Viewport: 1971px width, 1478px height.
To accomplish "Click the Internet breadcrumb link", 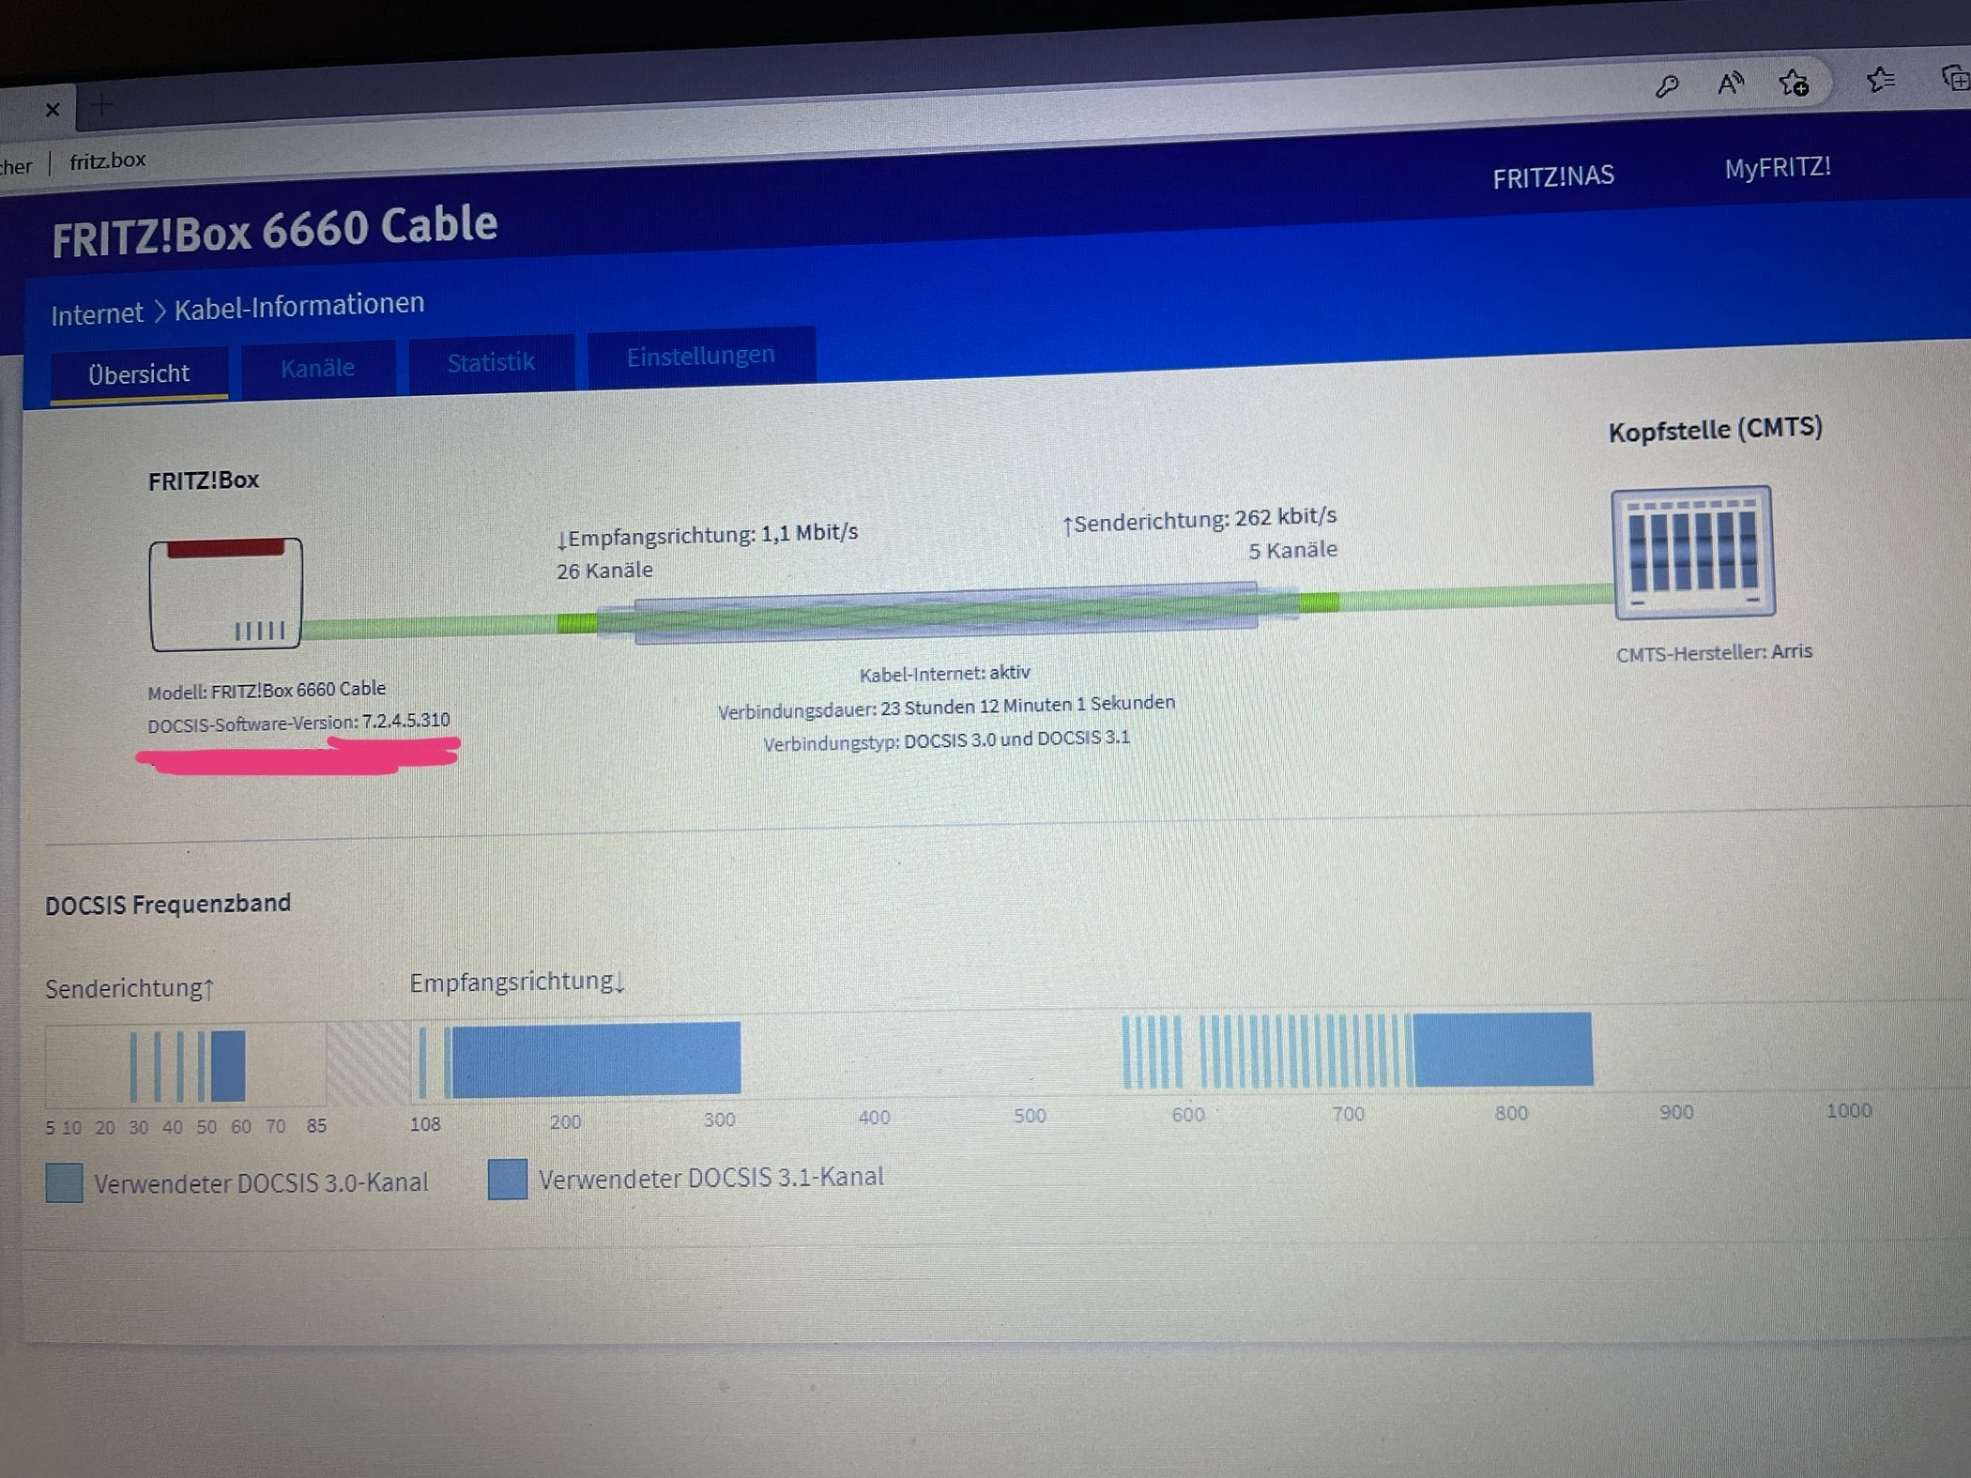I will [x=97, y=313].
